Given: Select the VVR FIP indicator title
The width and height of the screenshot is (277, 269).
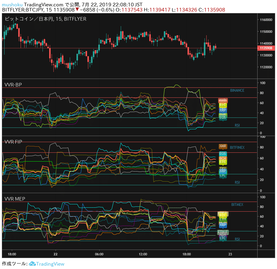Looking at the screenshot, I should tap(13, 141).
